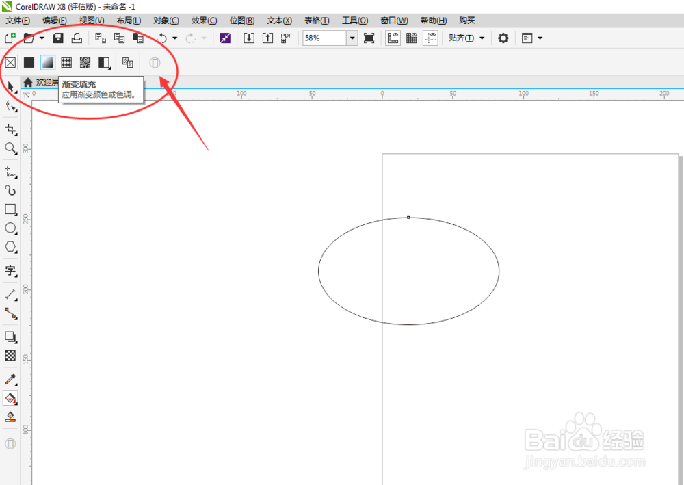Select the Transparency checkerboard tool
Image resolution: width=684 pixels, height=485 pixels.
[10, 356]
